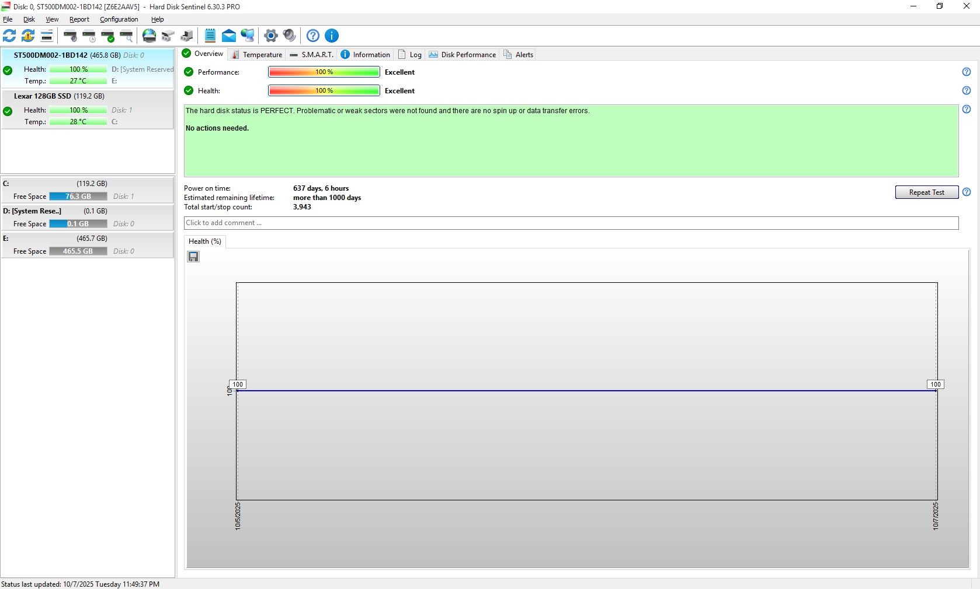Open the Report menu

click(x=79, y=19)
